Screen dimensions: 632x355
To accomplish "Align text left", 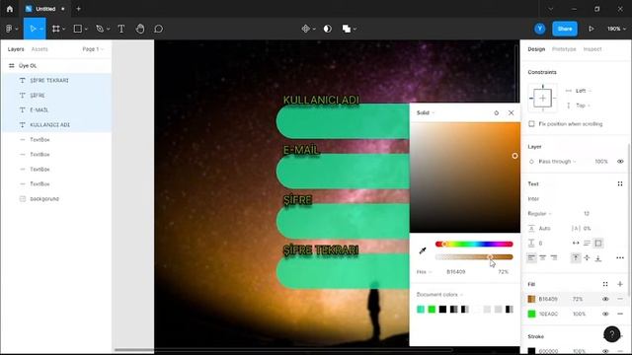I will pos(531,257).
